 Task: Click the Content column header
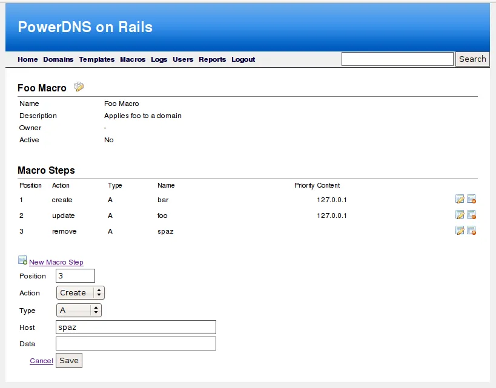[328, 185]
